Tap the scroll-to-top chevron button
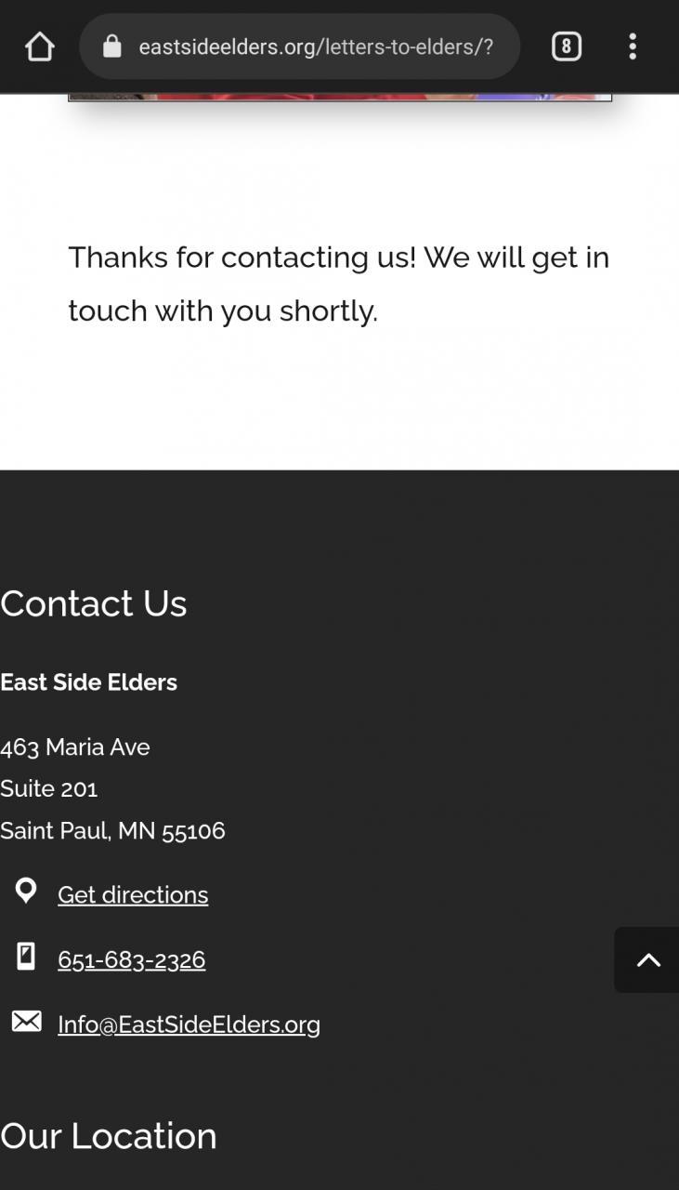 pos(646,959)
